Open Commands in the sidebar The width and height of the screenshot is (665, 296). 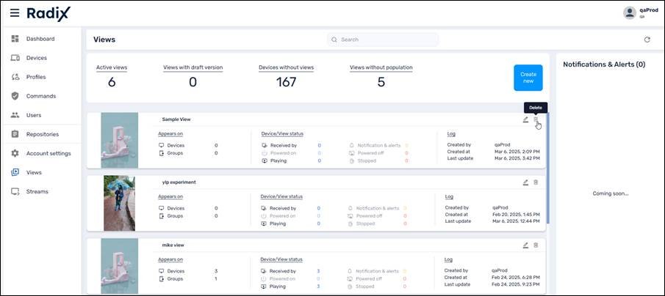tap(40, 96)
